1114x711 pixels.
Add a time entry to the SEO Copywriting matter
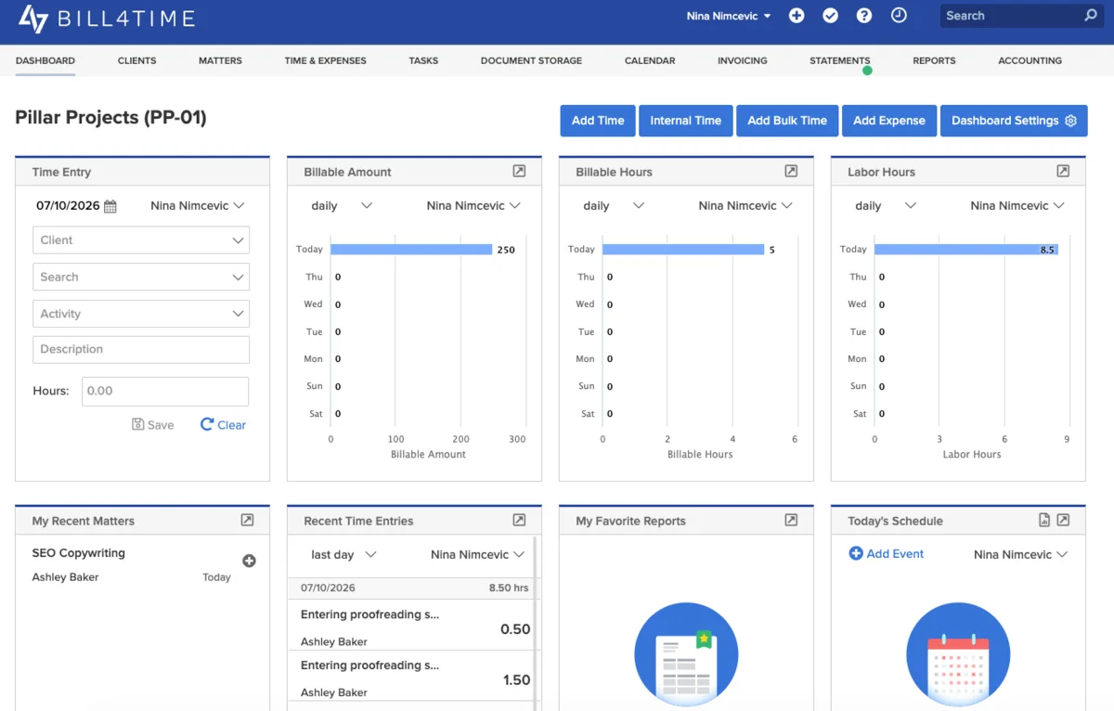click(249, 561)
